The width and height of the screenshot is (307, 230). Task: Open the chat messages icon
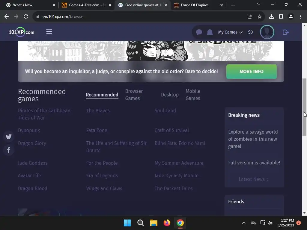[199, 32]
